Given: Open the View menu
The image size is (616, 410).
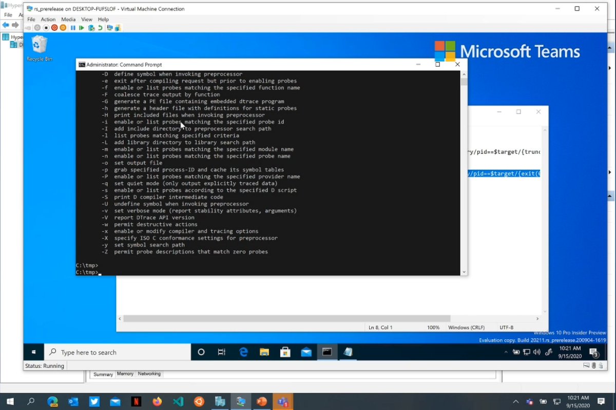Looking at the screenshot, I should [87, 19].
